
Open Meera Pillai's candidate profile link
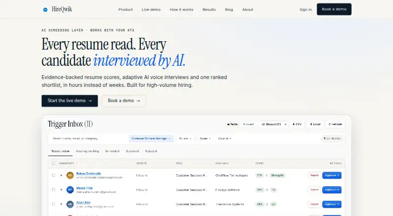pos(84,188)
